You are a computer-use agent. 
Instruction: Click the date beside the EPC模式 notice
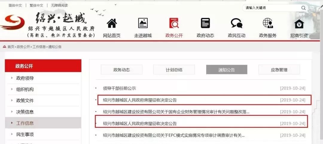click(x=293, y=135)
